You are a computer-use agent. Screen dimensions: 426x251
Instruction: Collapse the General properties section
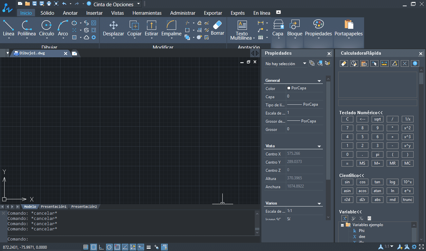click(x=319, y=81)
